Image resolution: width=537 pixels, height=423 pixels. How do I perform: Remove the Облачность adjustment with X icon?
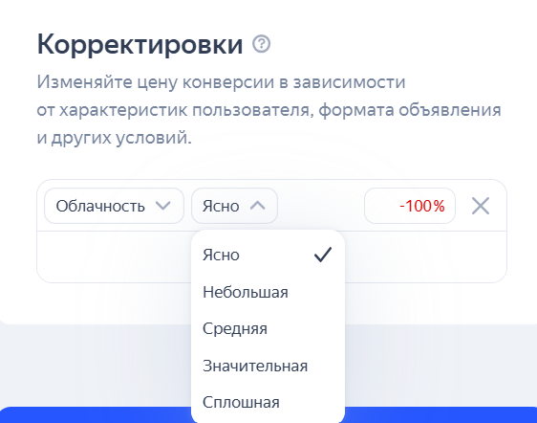(481, 206)
